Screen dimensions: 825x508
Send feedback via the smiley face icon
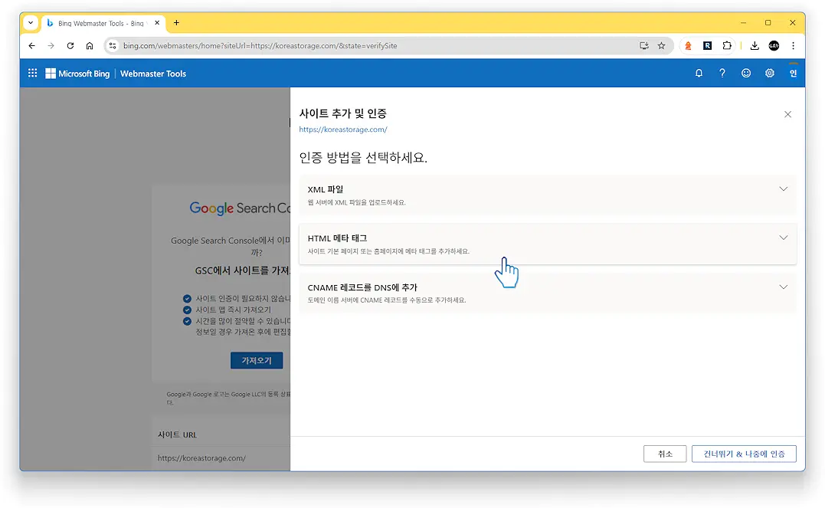[745, 73]
